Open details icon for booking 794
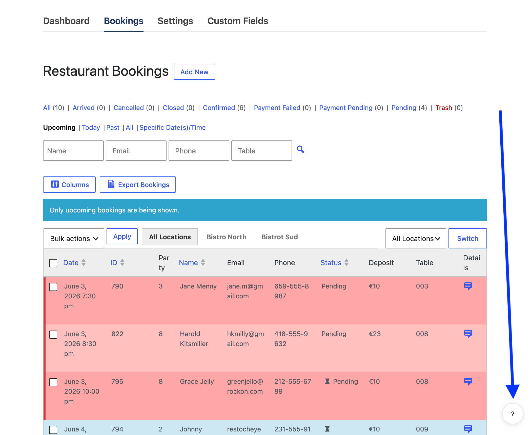The image size is (531, 435). (x=468, y=429)
